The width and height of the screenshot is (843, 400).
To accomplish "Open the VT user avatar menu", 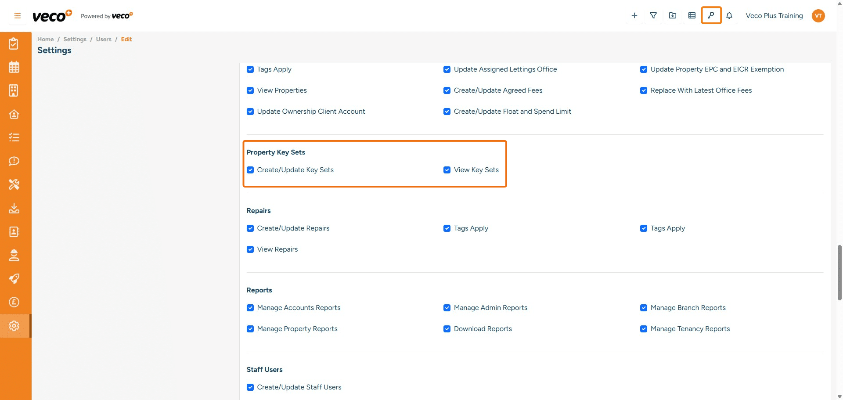I will [x=818, y=16].
